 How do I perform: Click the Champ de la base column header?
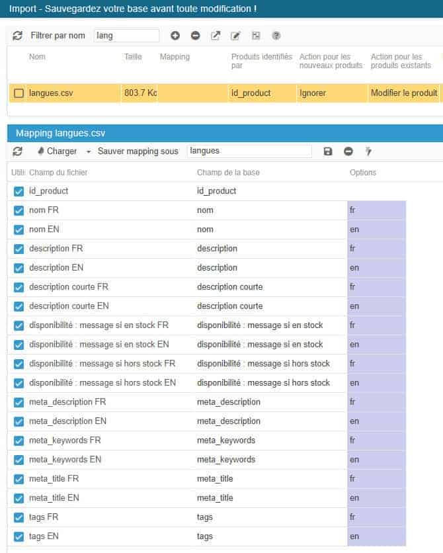[x=228, y=173]
